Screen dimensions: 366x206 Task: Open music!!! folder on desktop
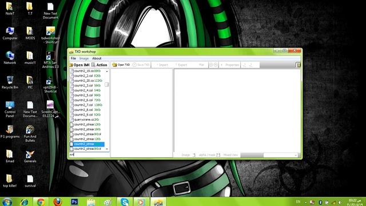[30, 58]
